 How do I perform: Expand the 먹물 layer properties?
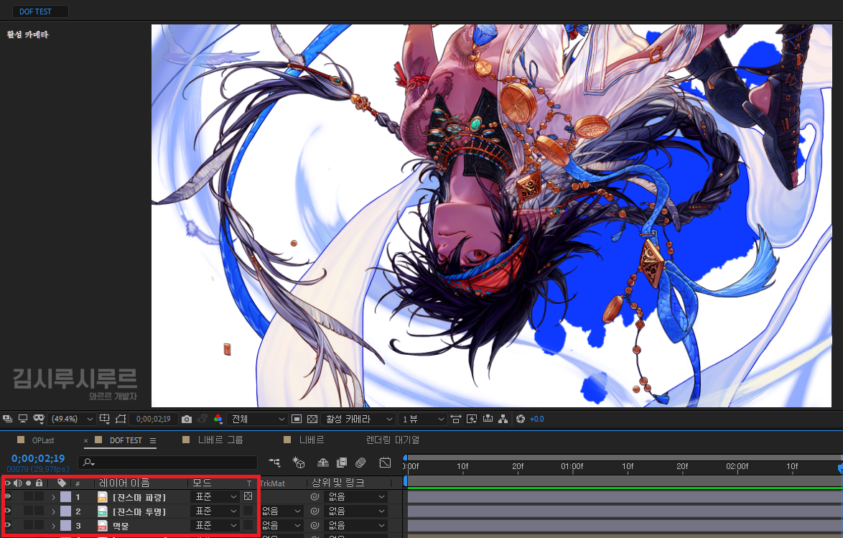[x=53, y=526]
